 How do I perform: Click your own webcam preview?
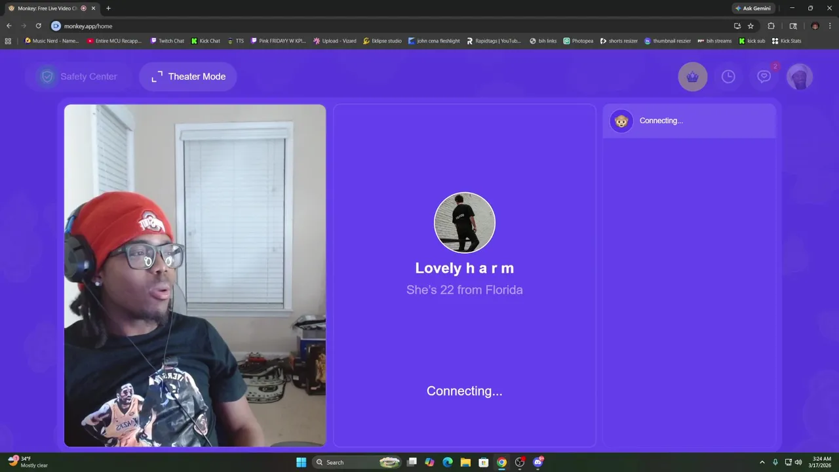coord(195,275)
